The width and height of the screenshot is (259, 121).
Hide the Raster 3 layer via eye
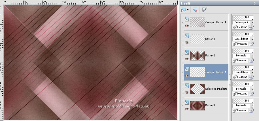(x=187, y=42)
